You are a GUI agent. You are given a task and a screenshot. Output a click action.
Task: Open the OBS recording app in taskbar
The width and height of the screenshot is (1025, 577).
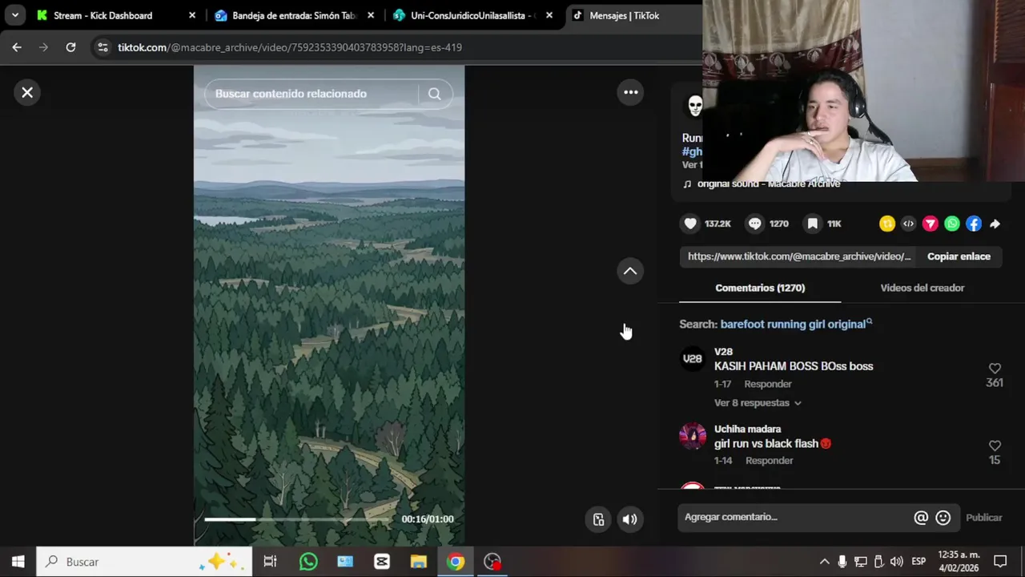(x=492, y=562)
